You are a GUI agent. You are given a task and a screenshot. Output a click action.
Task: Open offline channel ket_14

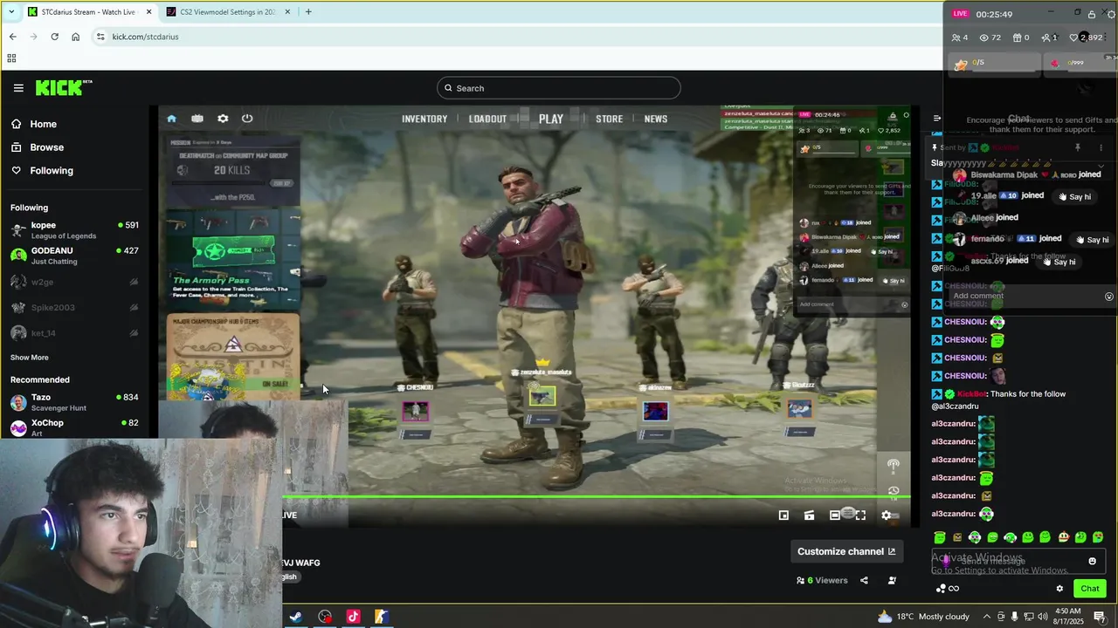coord(74,333)
